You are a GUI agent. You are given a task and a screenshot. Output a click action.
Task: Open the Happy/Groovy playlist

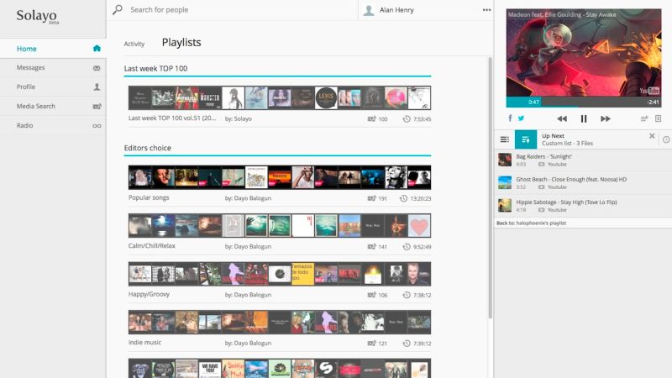coord(149,295)
